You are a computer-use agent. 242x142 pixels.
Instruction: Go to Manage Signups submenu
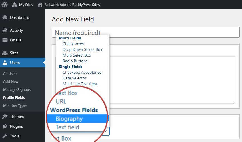tap(17, 89)
